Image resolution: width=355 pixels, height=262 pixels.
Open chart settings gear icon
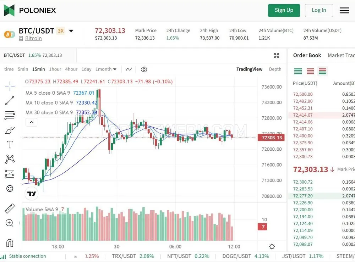pyautogui.click(x=144, y=69)
